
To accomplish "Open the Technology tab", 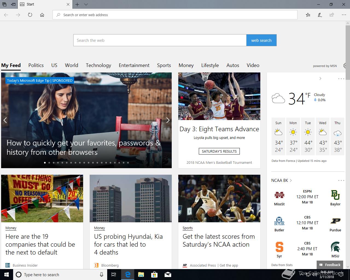I will [x=98, y=65].
